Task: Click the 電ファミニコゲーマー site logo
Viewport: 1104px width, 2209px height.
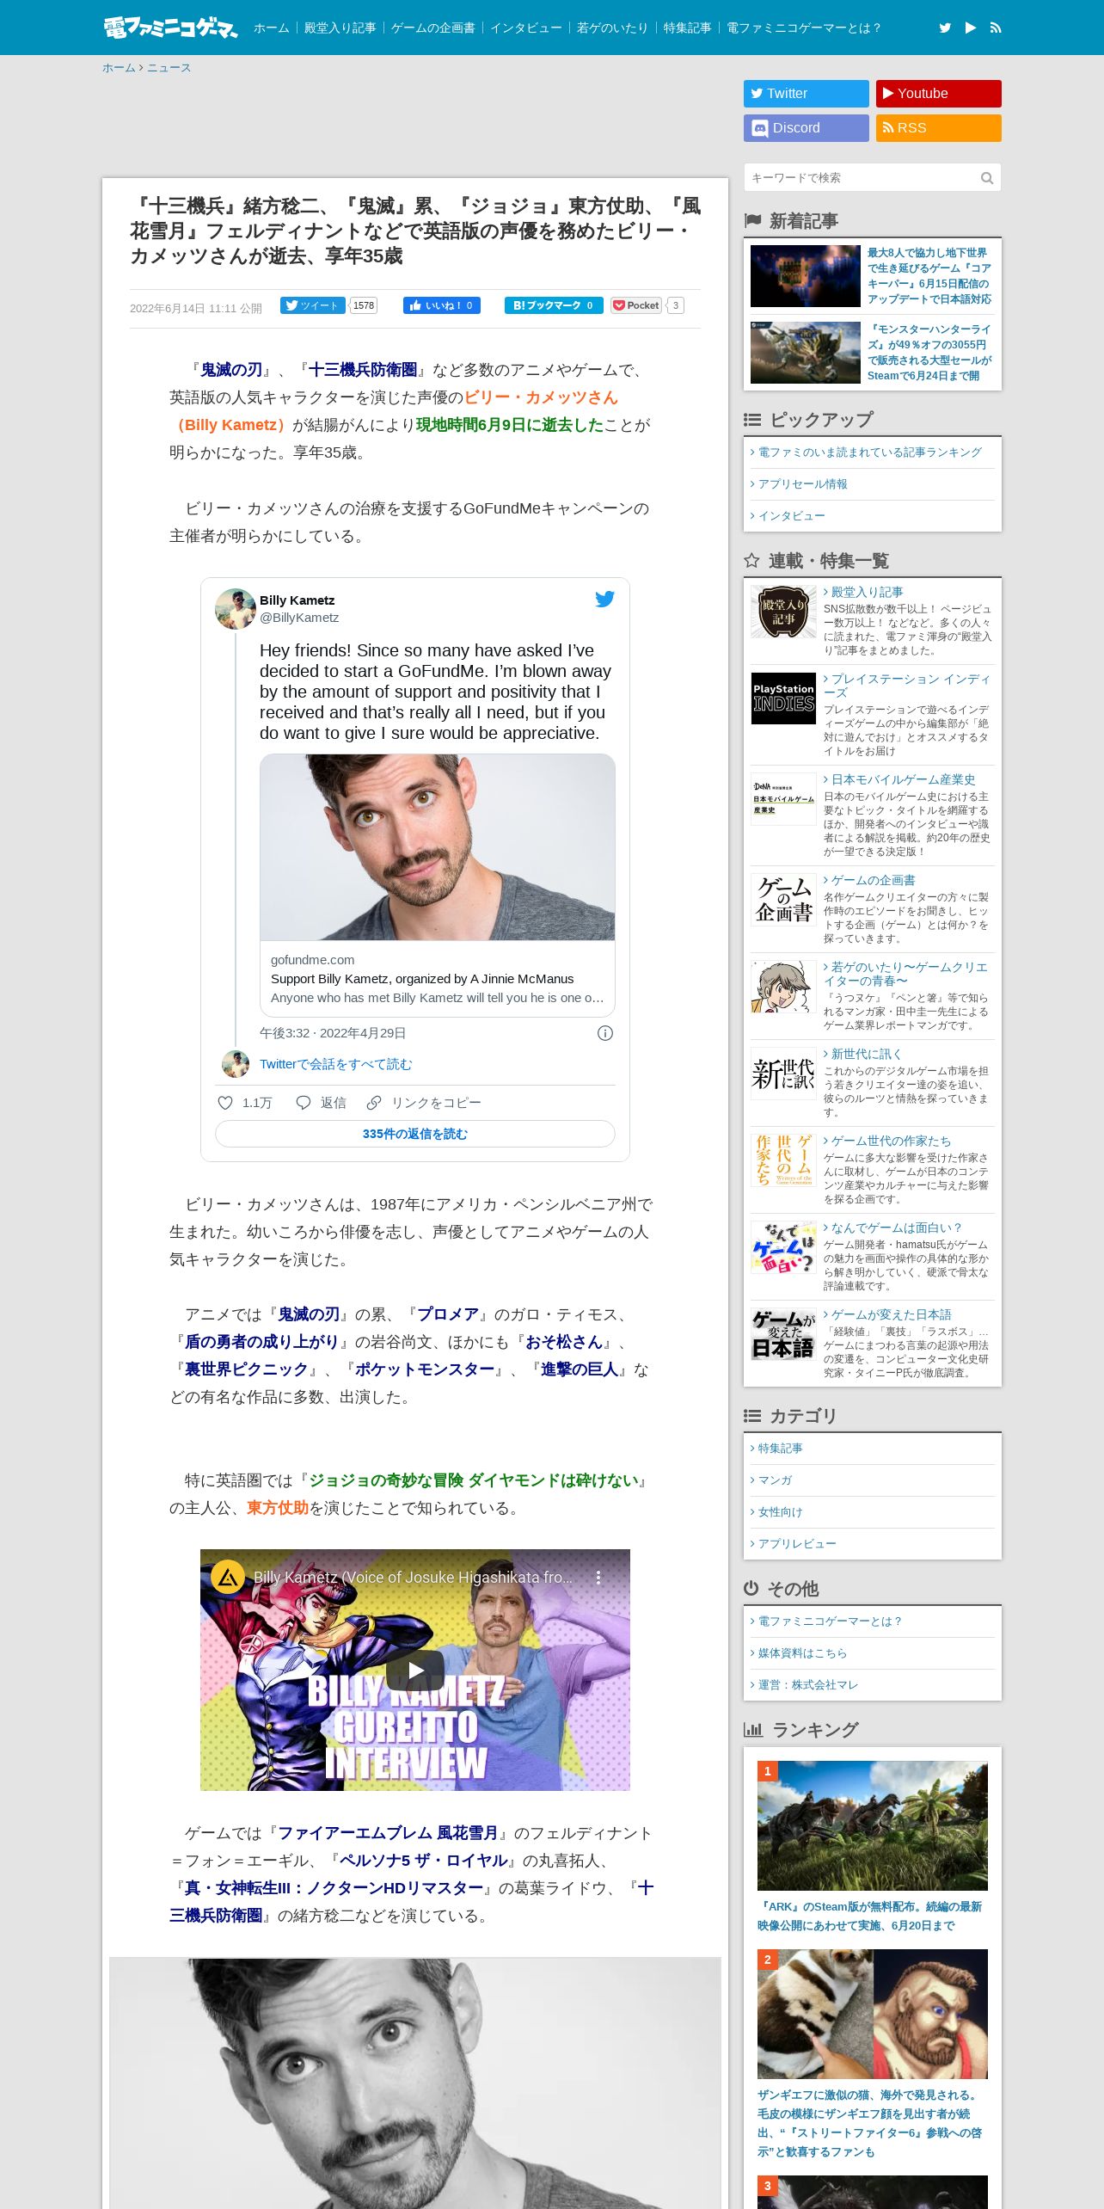Action: 170,28
